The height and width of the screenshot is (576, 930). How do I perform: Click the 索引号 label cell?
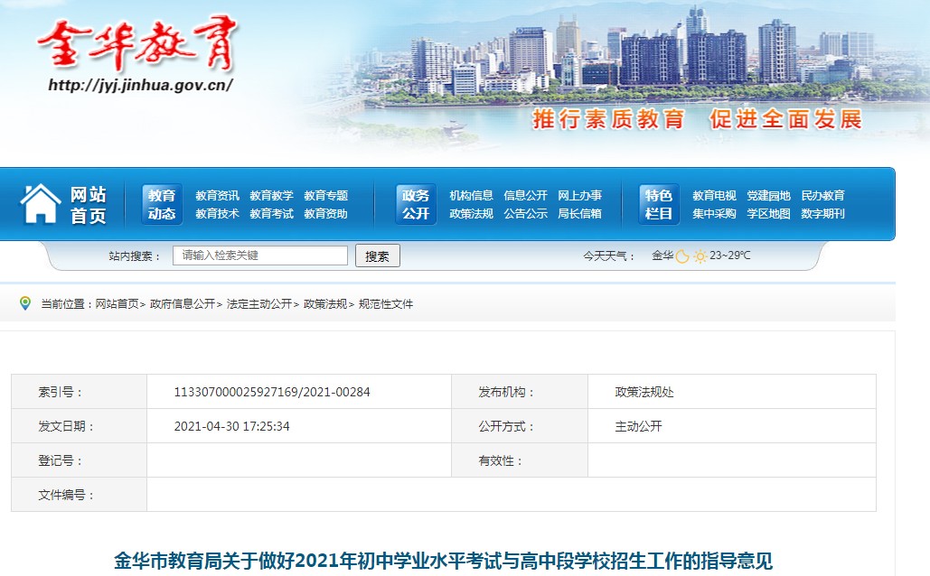[79, 392]
